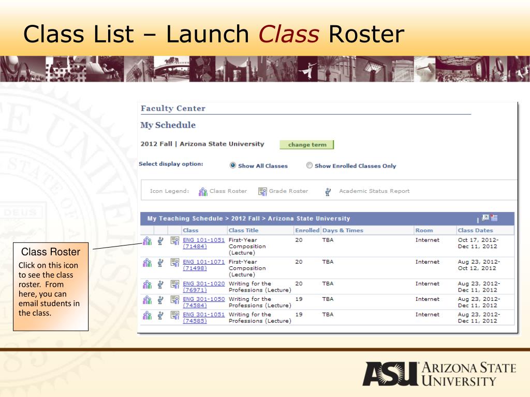Viewport: 530px width, 397px height.
Task: Open academic status report for ENG 101-1051
Action: tap(160, 241)
